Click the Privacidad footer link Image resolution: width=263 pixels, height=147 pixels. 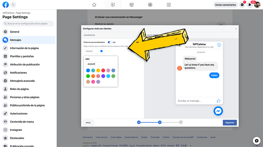155,137
